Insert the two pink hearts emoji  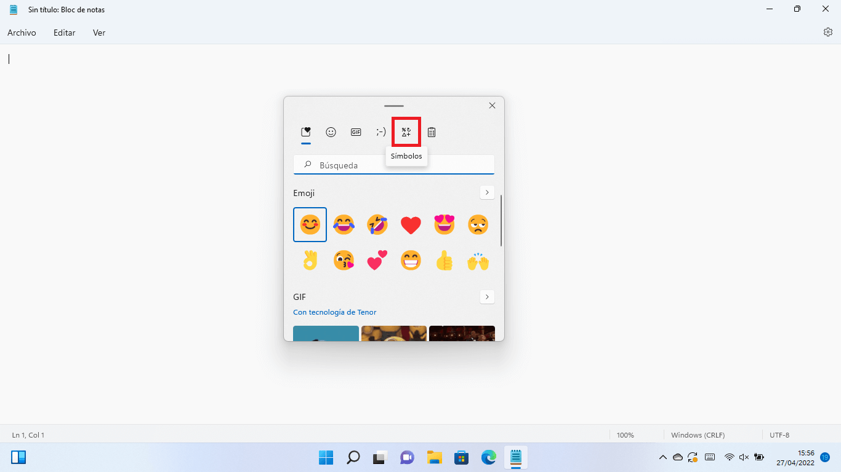377,261
